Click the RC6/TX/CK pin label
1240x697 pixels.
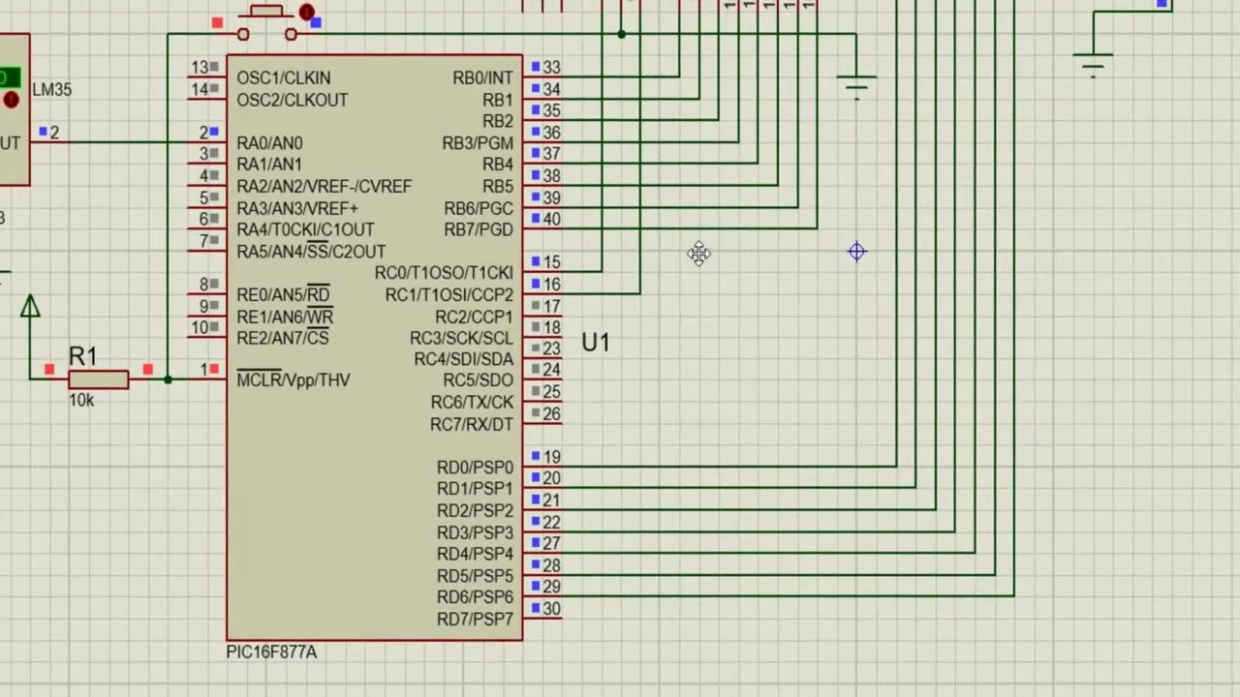pos(472,403)
